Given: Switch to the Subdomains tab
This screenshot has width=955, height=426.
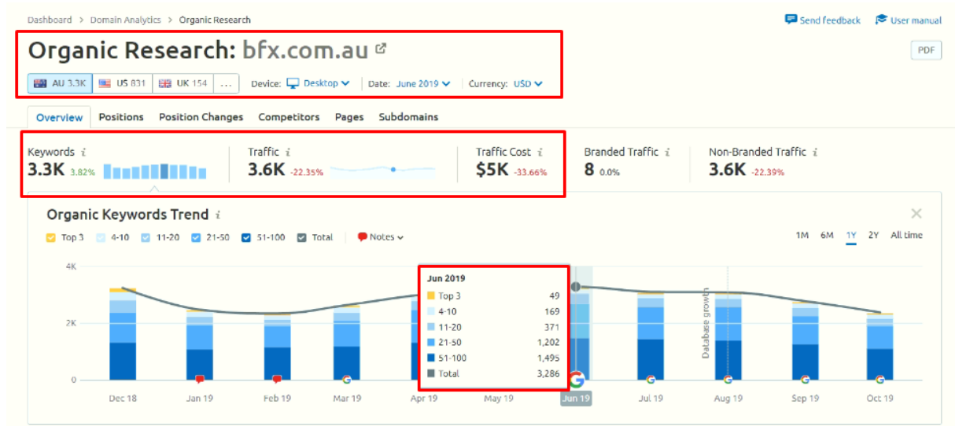Looking at the screenshot, I should [x=408, y=117].
